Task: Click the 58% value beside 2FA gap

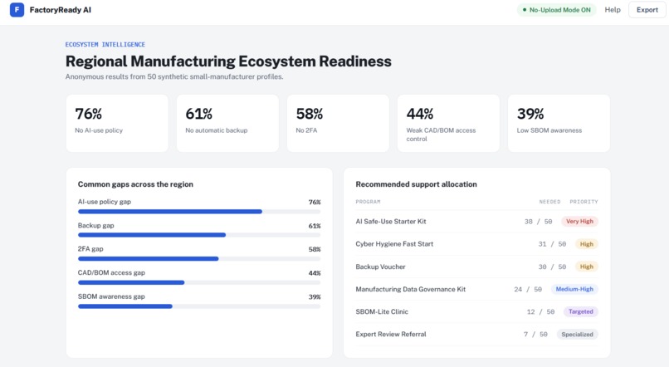Action: click(x=315, y=249)
